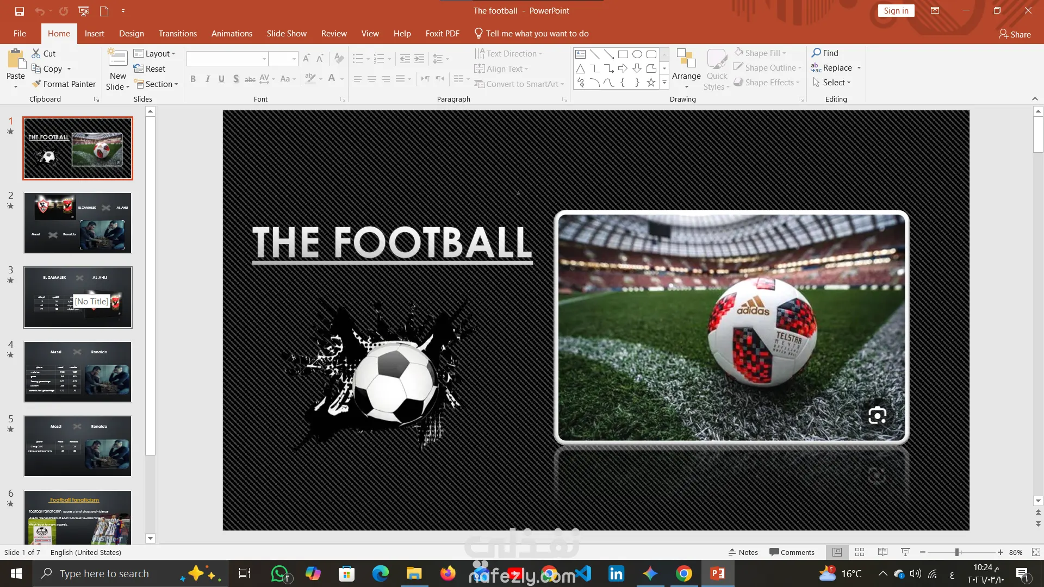The height and width of the screenshot is (587, 1044).
Task: Adjust the zoom slider handle
Action: click(x=957, y=552)
